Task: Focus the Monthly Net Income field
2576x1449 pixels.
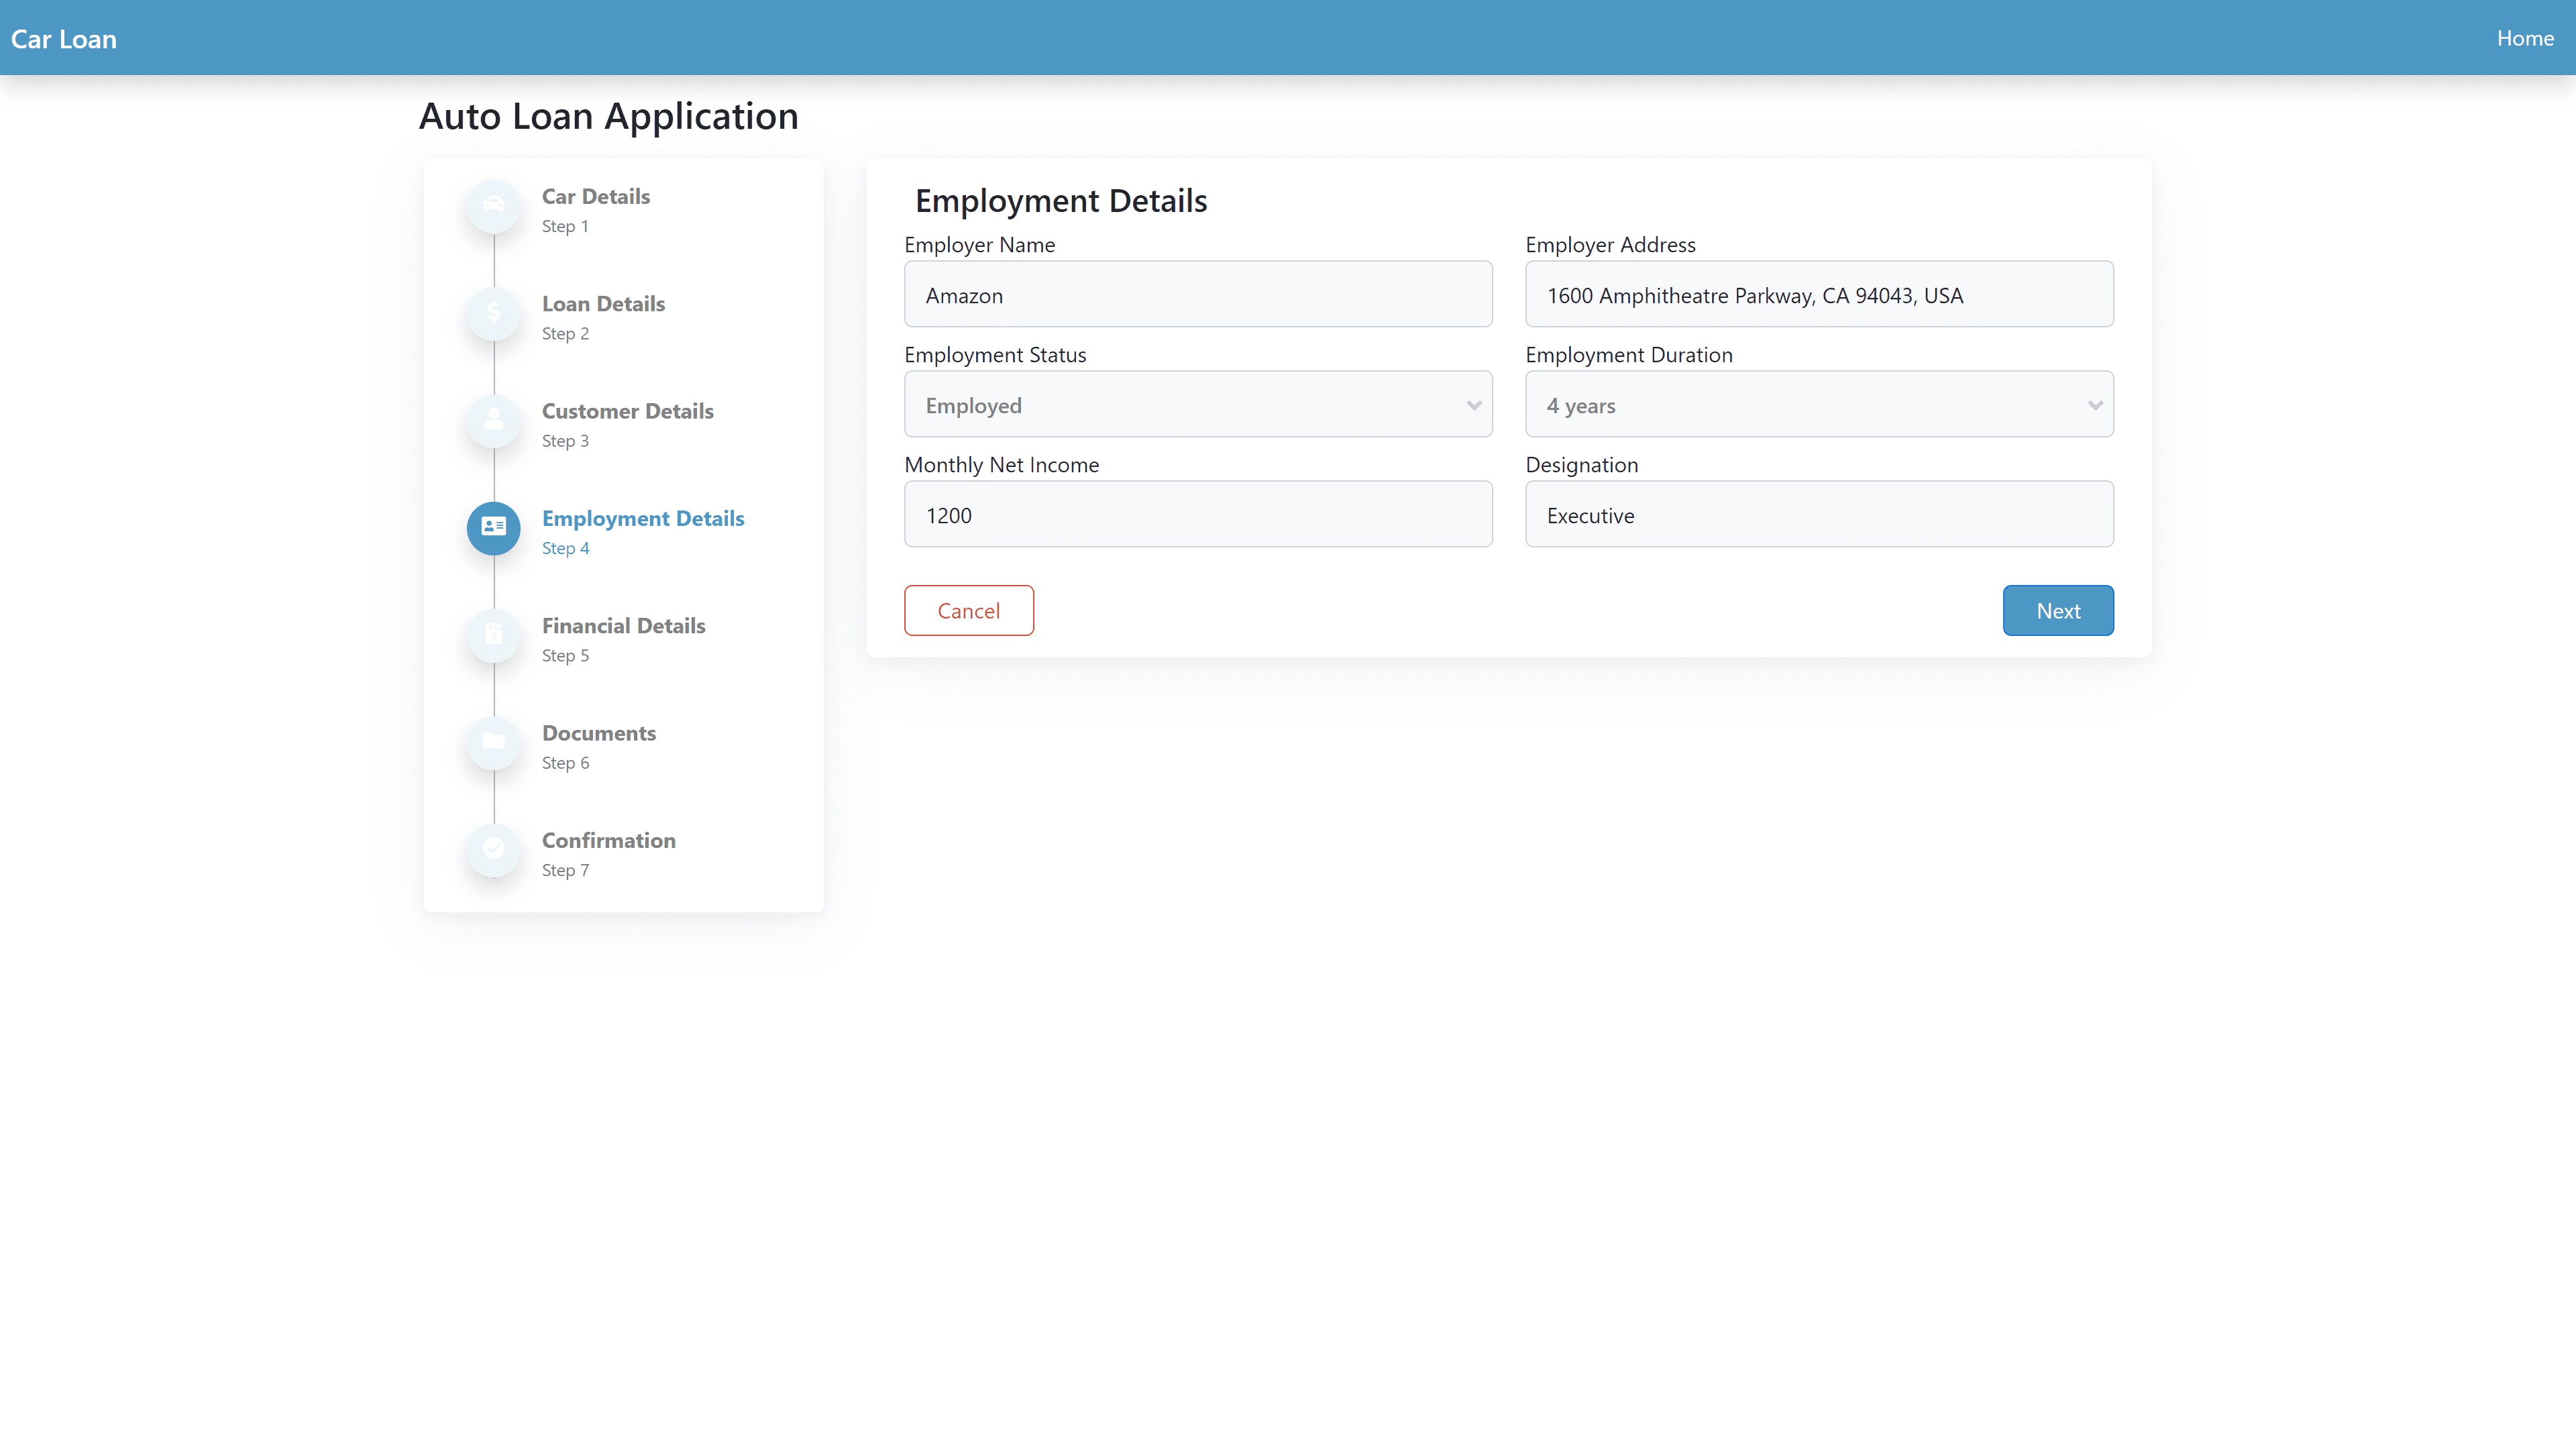Action: [1198, 514]
